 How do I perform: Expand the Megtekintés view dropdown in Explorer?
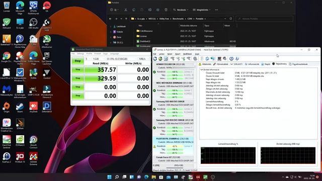pyautogui.click(x=202, y=10)
